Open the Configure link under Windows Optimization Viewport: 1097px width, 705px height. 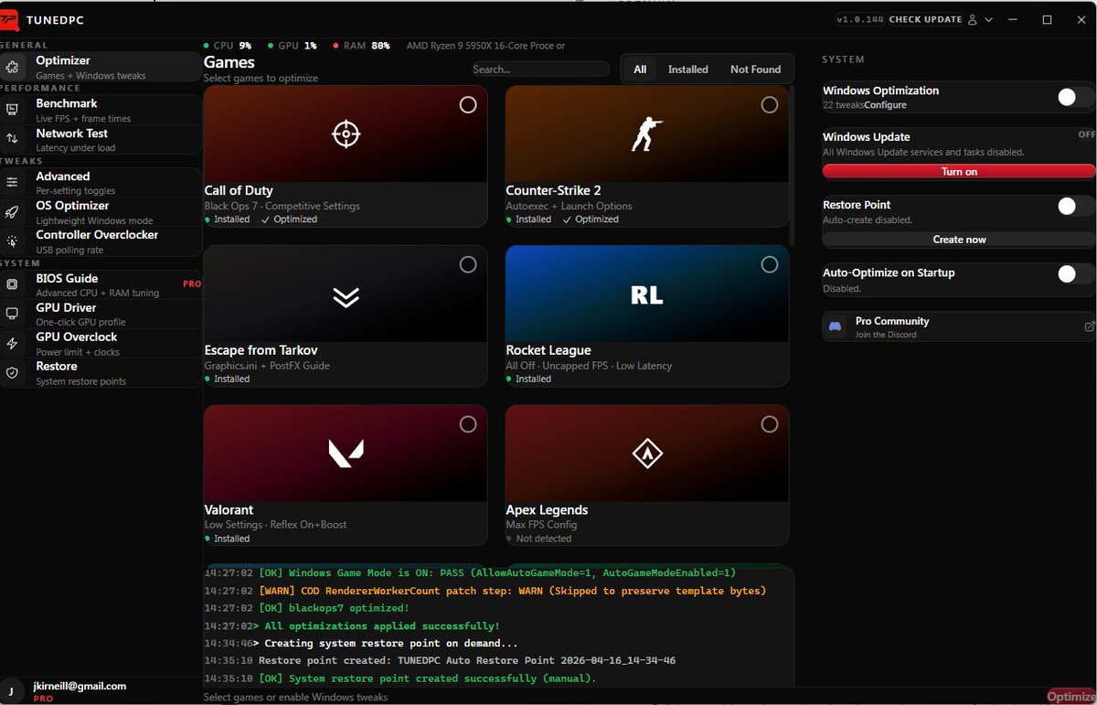[x=885, y=105]
